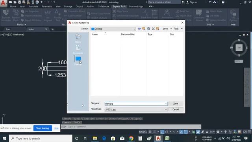
Task: Click the back arrow in Create Raster File dialog
Action: click(x=139, y=29)
